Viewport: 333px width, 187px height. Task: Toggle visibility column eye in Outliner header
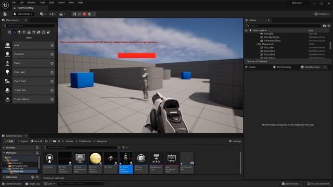tap(246, 31)
